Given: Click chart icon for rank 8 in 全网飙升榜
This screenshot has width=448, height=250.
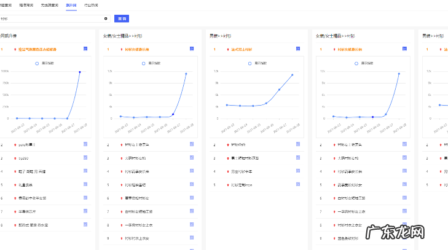Looking at the screenshot, I should (x=86, y=225).
